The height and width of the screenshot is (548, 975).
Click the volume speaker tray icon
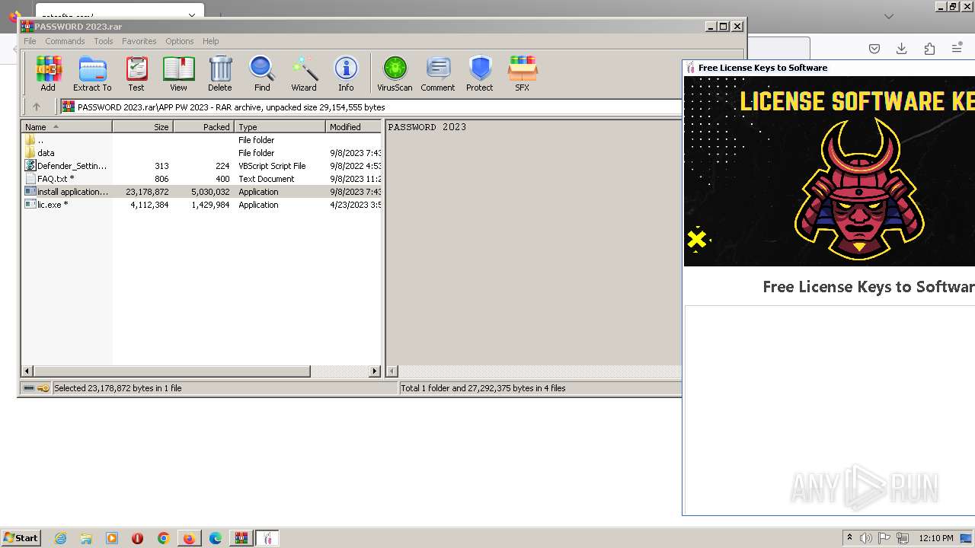coord(866,538)
